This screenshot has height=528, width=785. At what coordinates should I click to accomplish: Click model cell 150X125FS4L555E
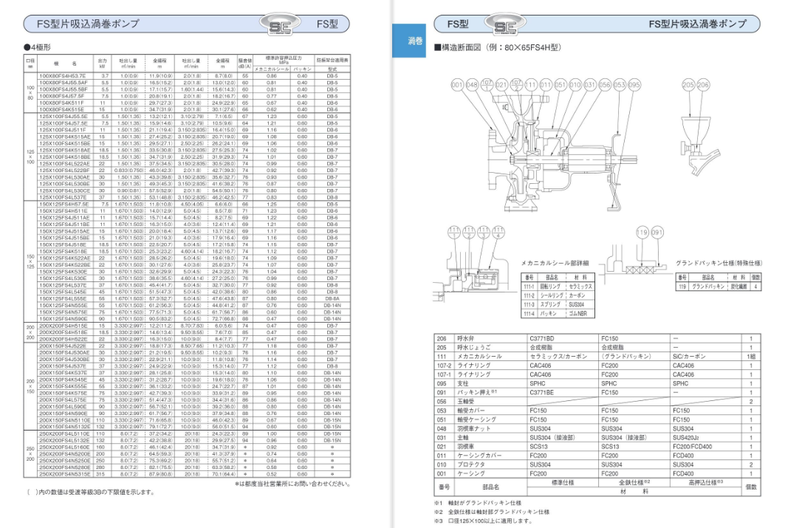pyautogui.click(x=64, y=298)
